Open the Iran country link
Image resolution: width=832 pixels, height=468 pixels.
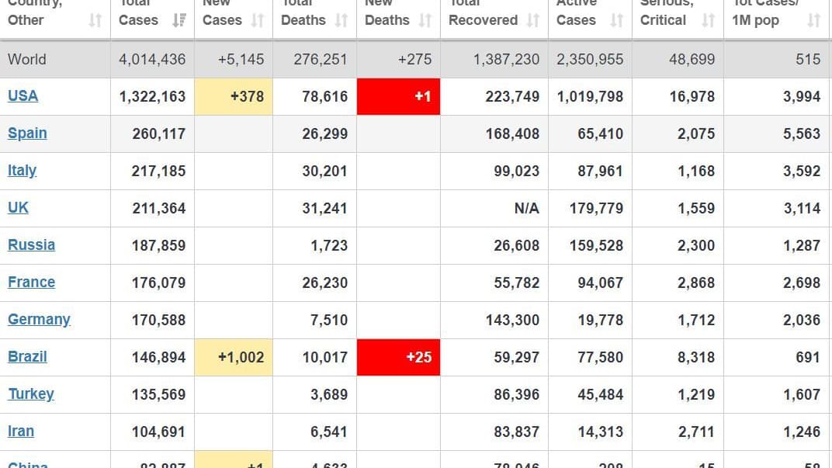tap(21, 431)
